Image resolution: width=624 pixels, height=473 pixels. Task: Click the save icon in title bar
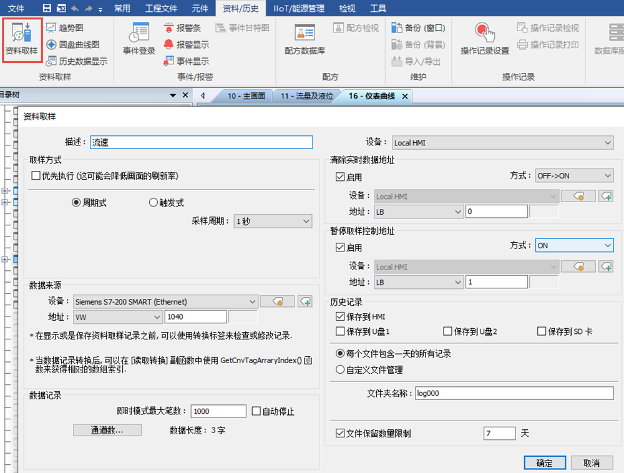tap(47, 8)
